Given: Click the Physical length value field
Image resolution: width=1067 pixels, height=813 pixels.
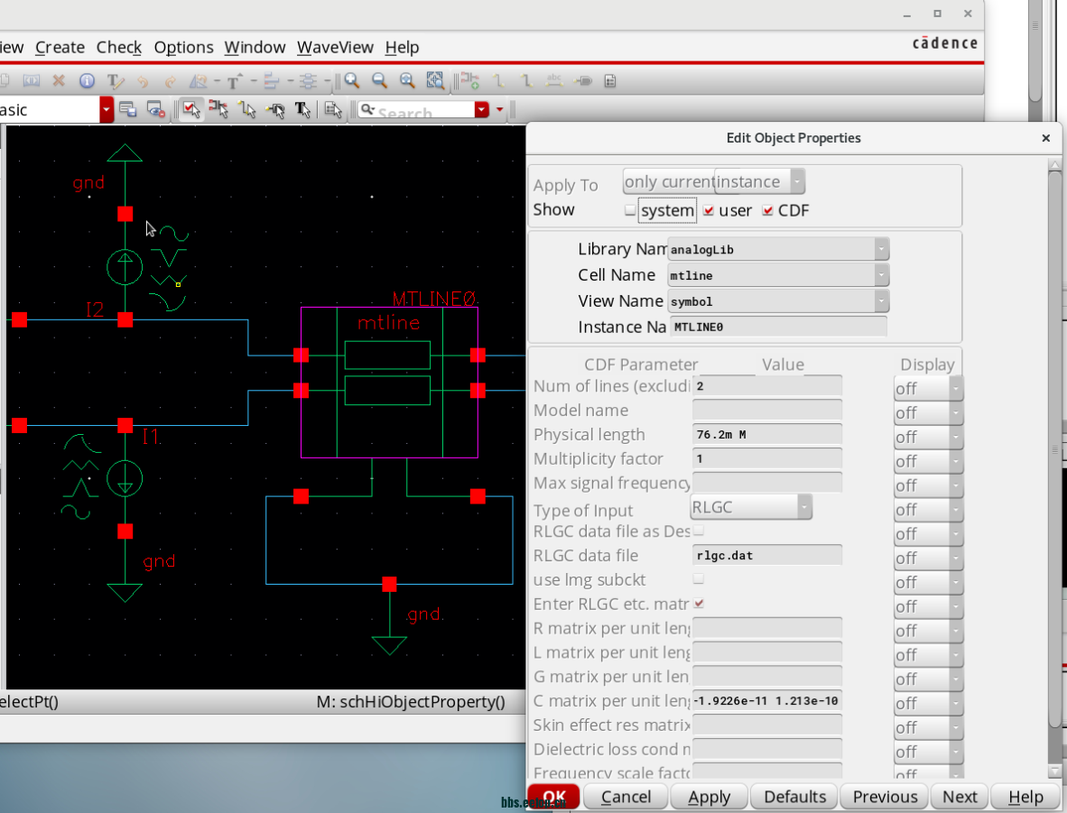Looking at the screenshot, I should coord(767,434).
